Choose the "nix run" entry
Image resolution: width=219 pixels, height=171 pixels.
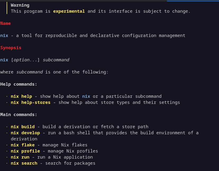[20, 157]
